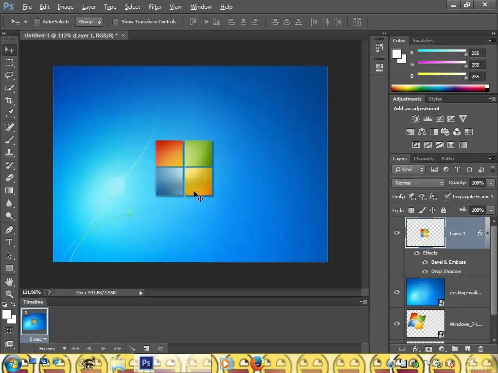The image size is (498, 373).
Task: Open the layer filter Kind dropdown
Action: point(409,170)
